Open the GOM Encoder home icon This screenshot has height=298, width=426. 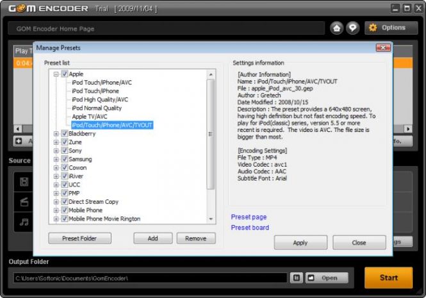(x=336, y=28)
